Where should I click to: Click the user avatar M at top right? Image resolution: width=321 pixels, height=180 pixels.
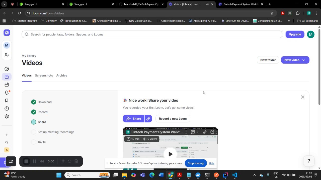[311, 34]
